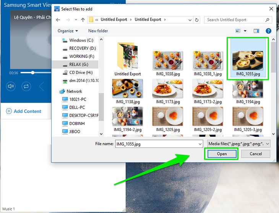Viewport: 279px width, 213px height.
Task: Toggle the preview pane icon
Action: click(256, 31)
